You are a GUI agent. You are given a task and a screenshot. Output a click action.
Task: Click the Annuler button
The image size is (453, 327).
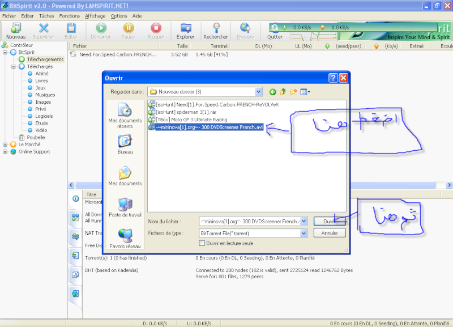click(330, 233)
